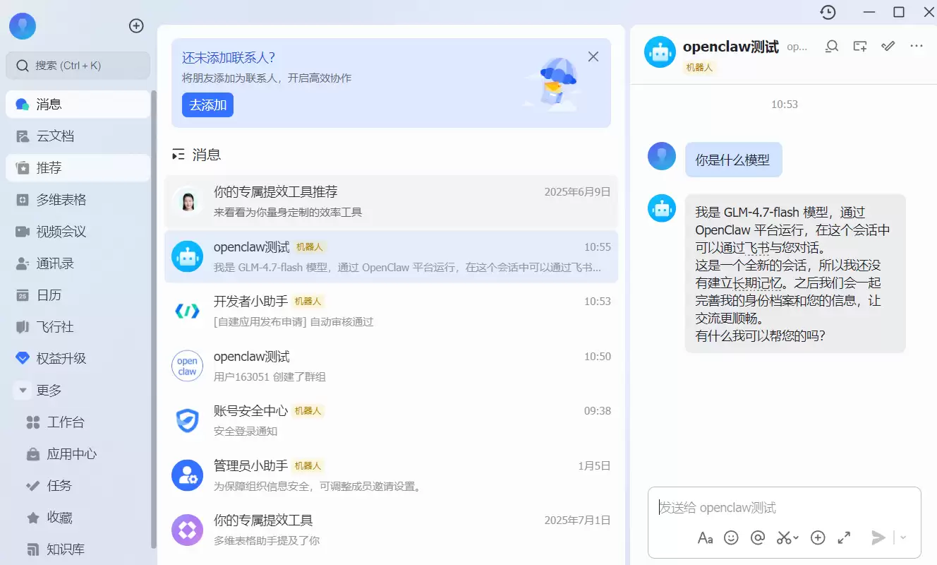Collapse the 更多 section in sidebar
The width and height of the screenshot is (937, 565).
(23, 390)
